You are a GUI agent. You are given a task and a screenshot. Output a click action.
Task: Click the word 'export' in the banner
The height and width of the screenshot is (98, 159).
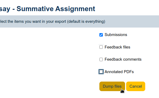(60, 21)
